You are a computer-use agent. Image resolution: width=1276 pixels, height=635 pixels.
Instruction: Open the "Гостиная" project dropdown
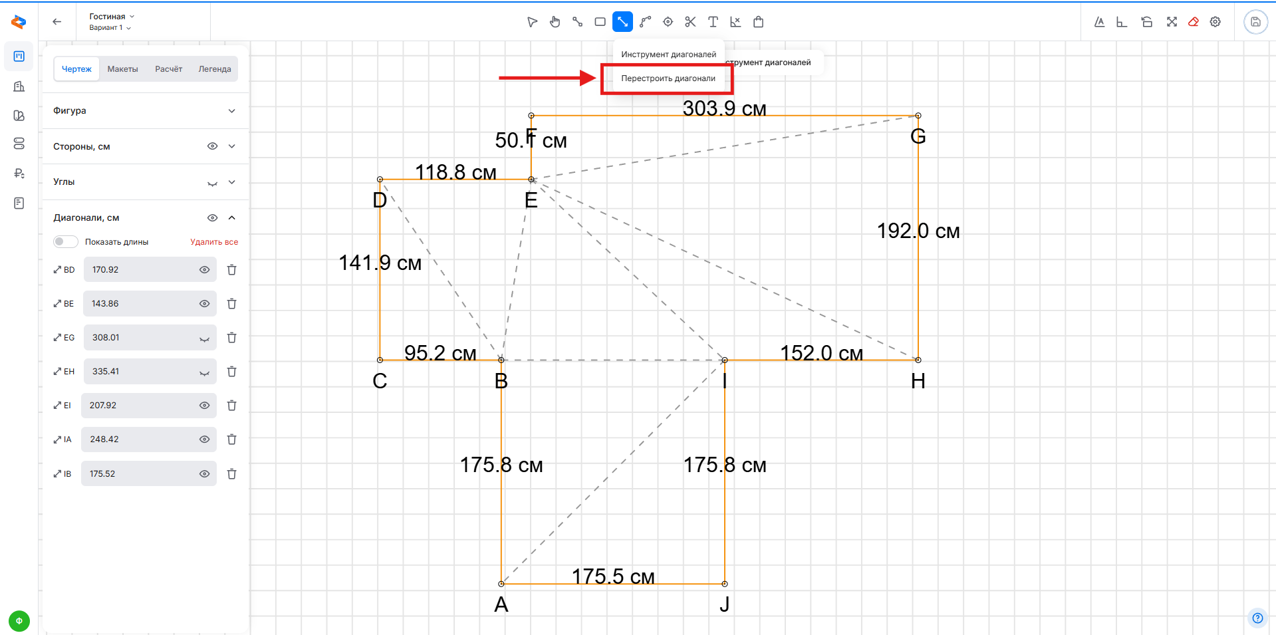pos(112,17)
